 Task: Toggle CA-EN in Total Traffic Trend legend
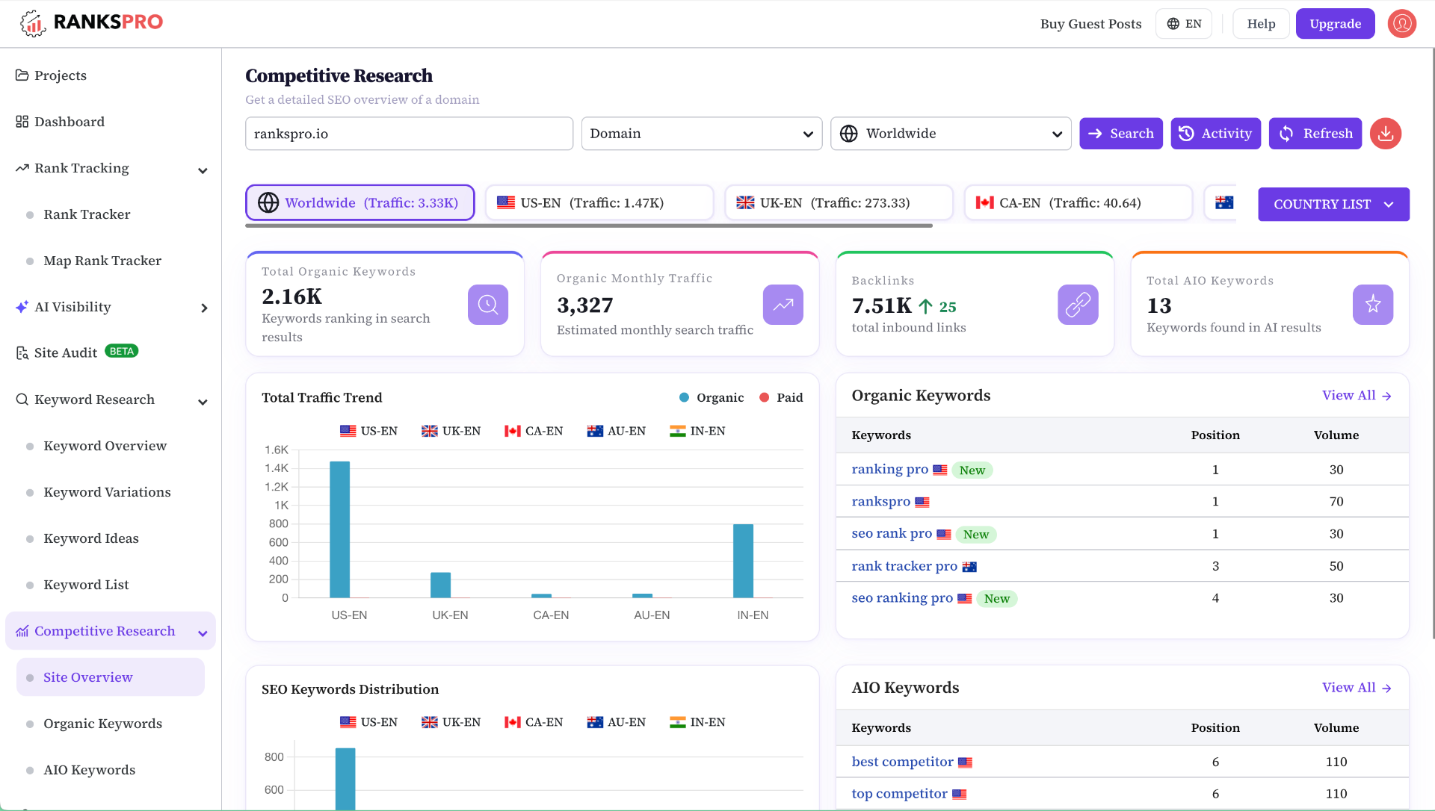tap(534, 431)
